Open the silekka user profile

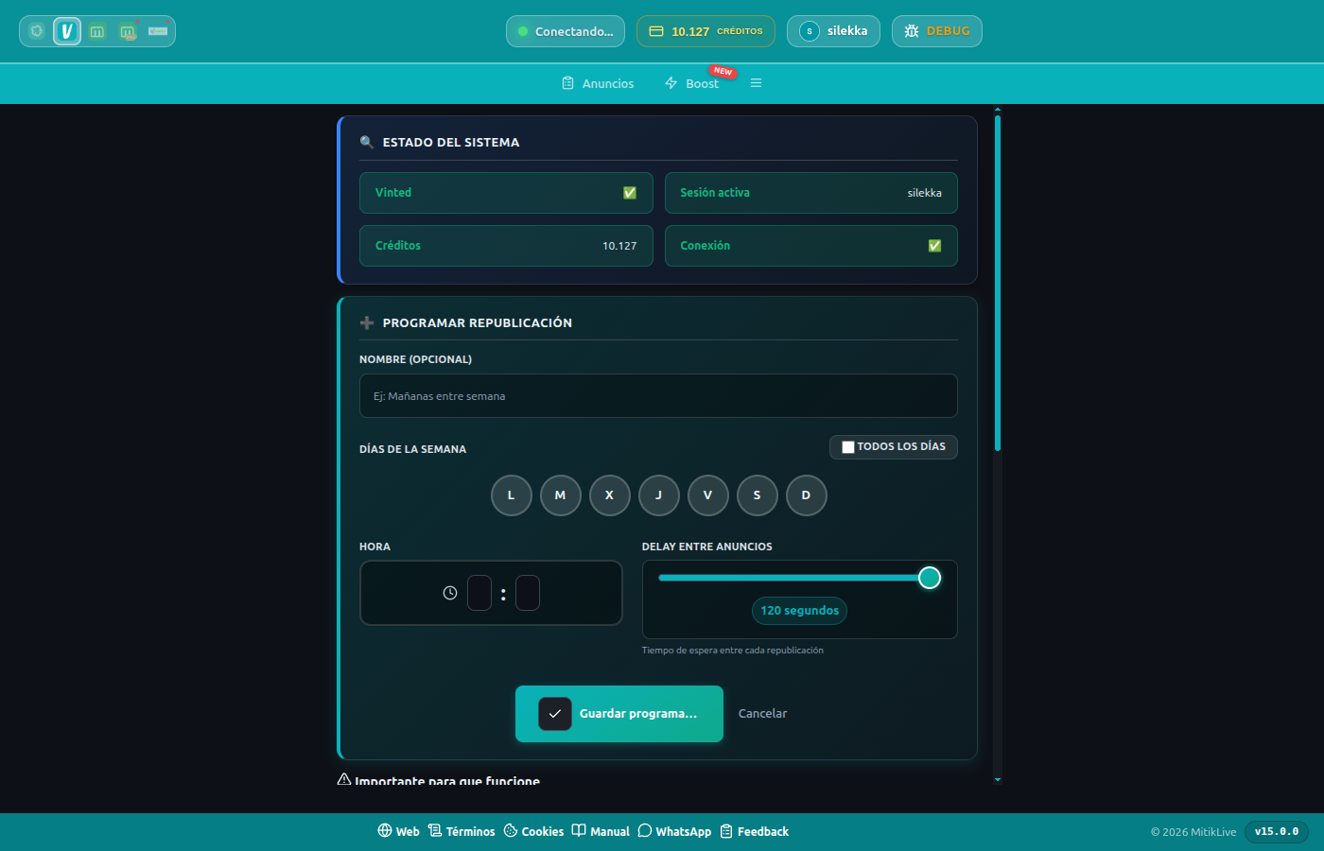(x=833, y=31)
